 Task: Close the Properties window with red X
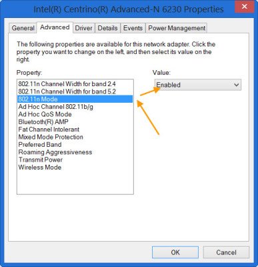(x=245, y=7)
